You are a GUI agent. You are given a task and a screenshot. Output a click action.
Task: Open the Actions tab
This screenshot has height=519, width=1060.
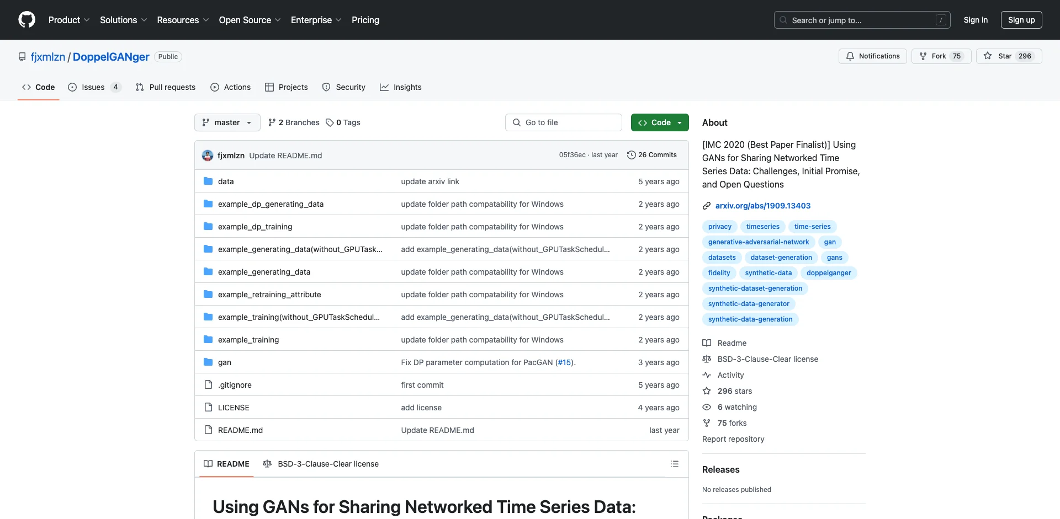coord(230,87)
